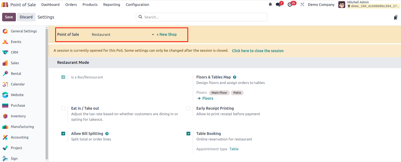Open the Demo Company switcher
Viewport: 401px width, 162px height.
pyautogui.click(x=321, y=5)
